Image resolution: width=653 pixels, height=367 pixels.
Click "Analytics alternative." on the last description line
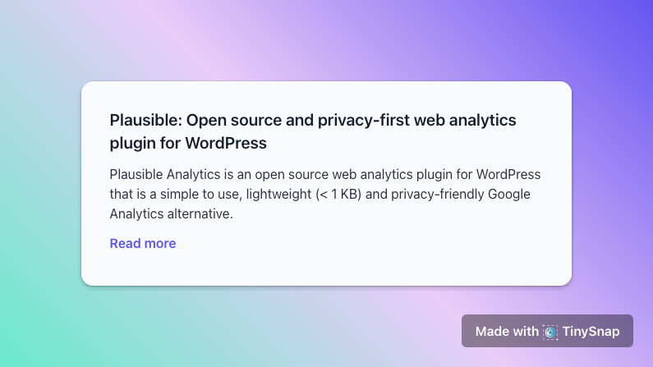point(171,213)
